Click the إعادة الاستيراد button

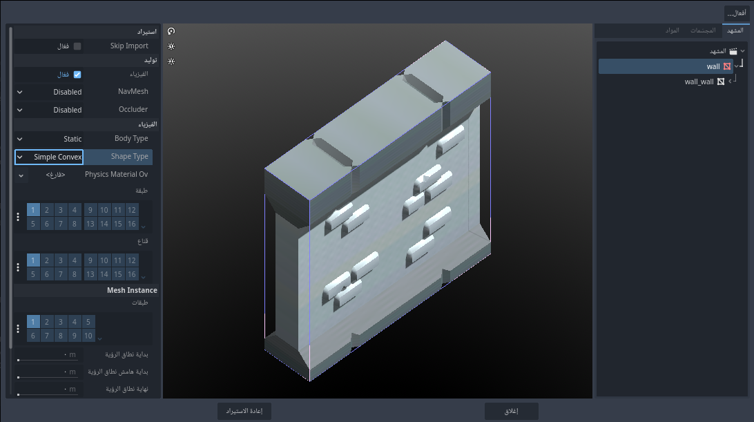point(244,411)
